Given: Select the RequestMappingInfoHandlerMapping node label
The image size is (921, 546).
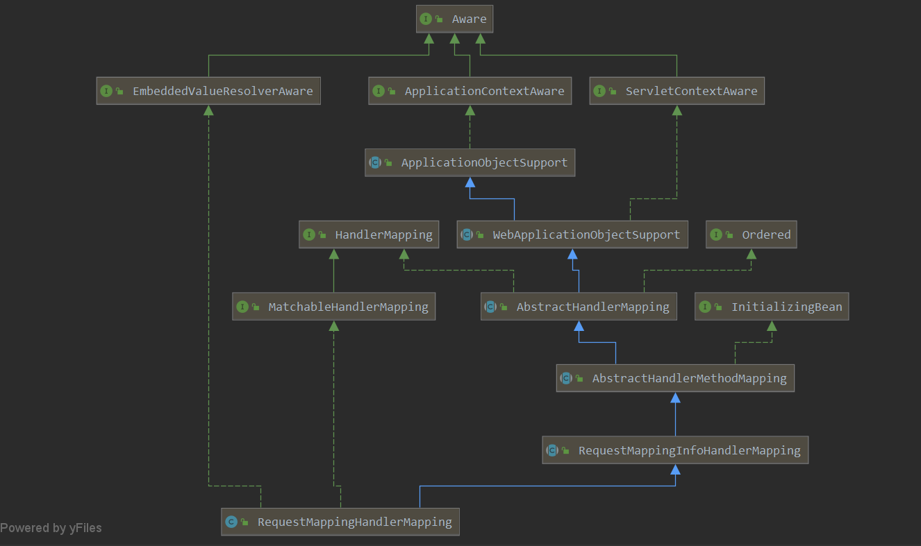Looking at the screenshot, I should click(689, 450).
